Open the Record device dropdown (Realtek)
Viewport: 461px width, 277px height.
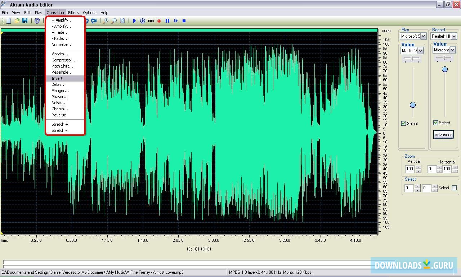(454, 36)
